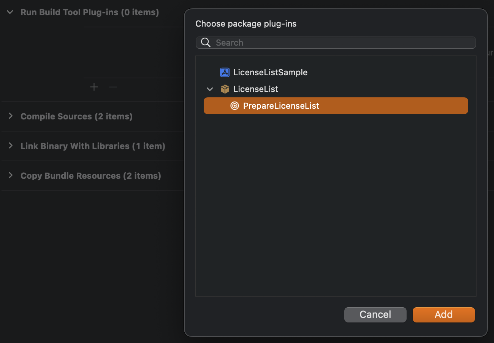This screenshot has width=494, height=343.
Task: Click the PrepareLicenseList plug-in target icon
Action: coord(235,106)
